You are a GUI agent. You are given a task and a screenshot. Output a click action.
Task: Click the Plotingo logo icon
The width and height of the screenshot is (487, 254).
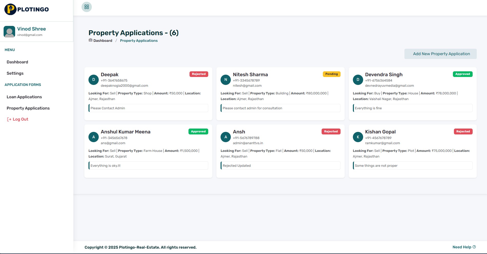(x=10, y=9)
